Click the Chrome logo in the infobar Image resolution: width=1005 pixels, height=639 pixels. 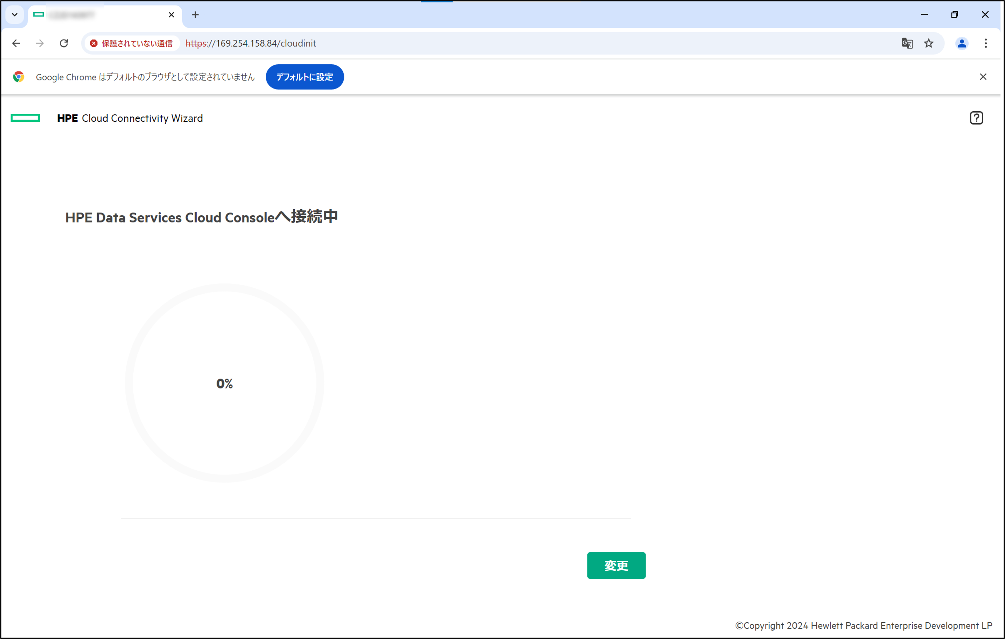(x=18, y=77)
